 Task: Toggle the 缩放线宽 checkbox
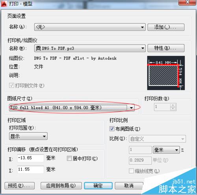click(x=131, y=171)
